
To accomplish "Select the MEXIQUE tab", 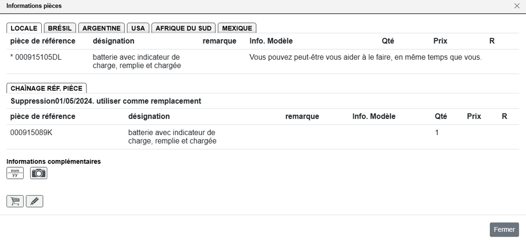I will point(237,28).
